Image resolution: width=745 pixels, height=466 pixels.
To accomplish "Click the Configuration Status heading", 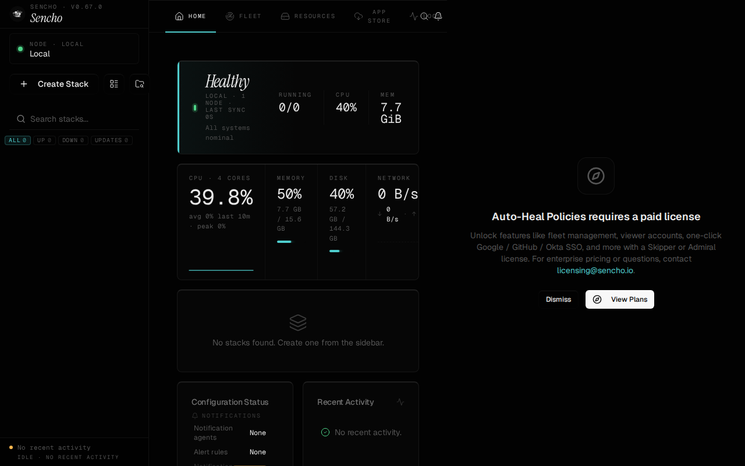I will [230, 402].
